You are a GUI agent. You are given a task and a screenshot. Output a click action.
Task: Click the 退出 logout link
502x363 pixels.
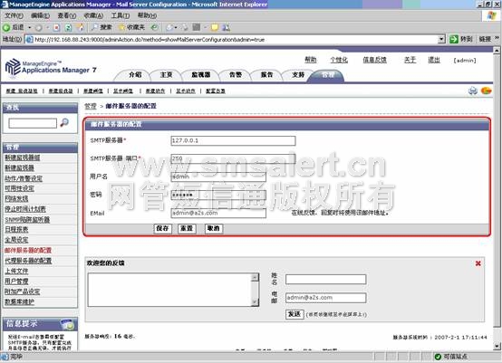[x=434, y=60]
